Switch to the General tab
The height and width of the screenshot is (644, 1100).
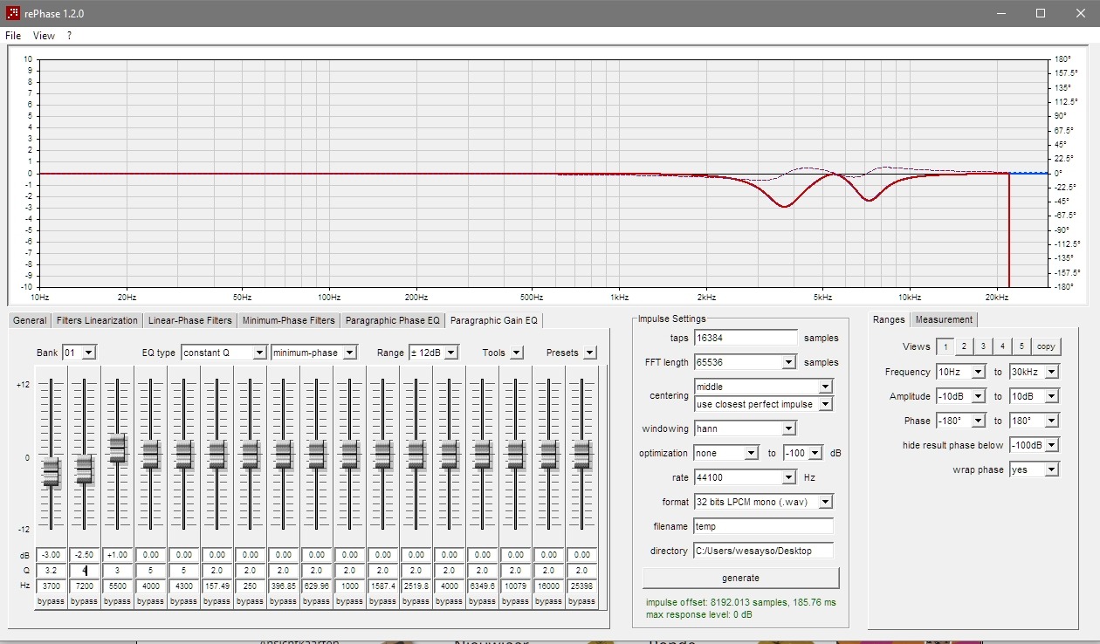point(30,320)
